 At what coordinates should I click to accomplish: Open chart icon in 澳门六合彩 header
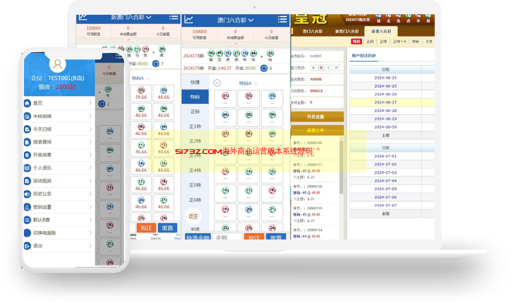pyautogui.click(x=188, y=20)
